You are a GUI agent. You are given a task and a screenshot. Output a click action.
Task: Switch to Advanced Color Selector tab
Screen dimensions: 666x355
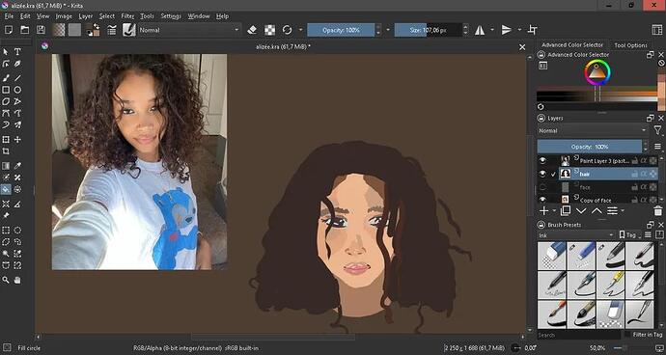coord(572,44)
